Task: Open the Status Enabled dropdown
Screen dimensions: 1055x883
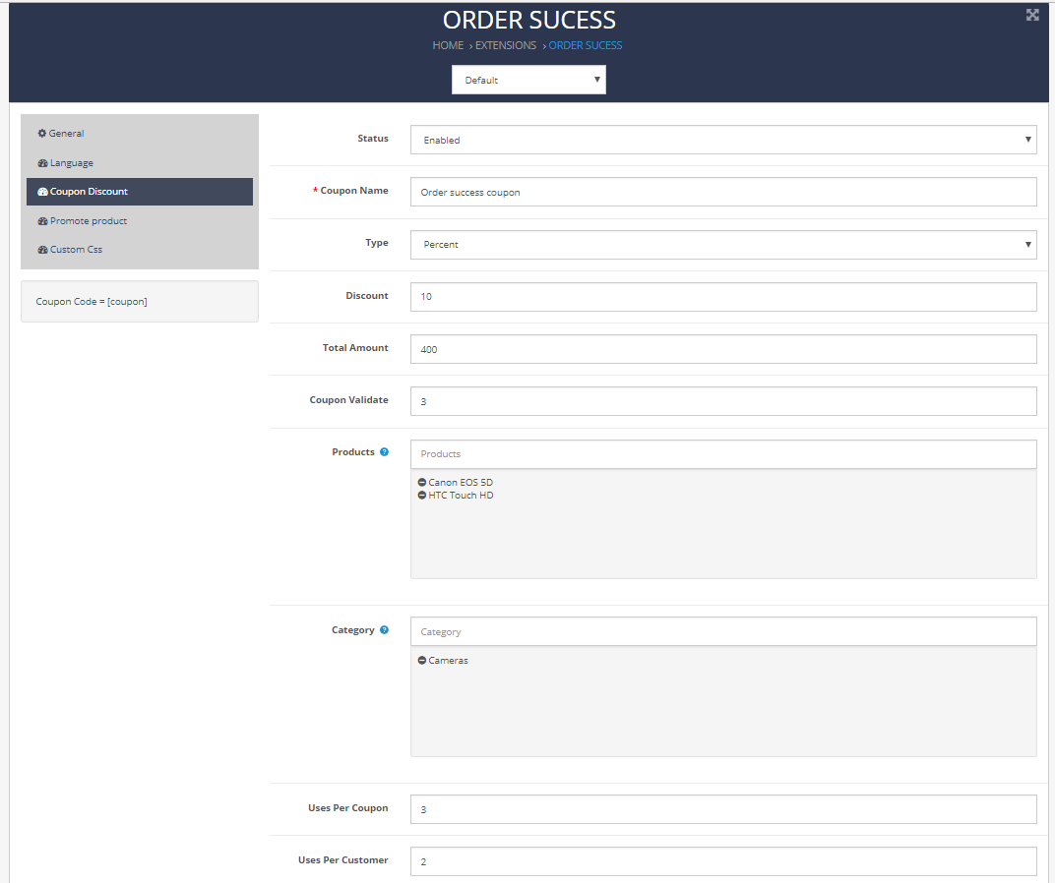Action: (723, 140)
